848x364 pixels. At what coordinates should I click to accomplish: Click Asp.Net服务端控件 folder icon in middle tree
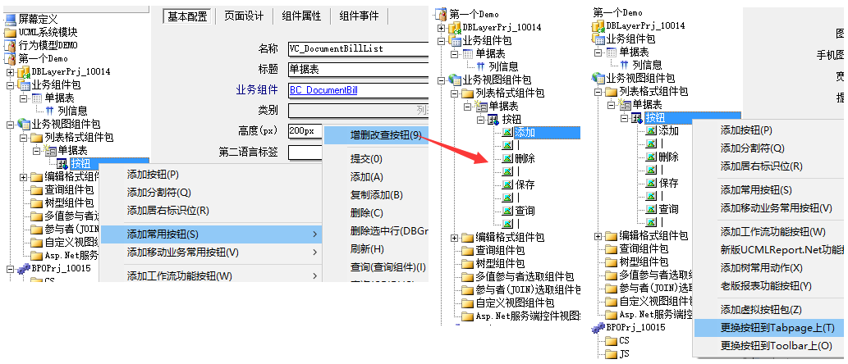click(467, 316)
